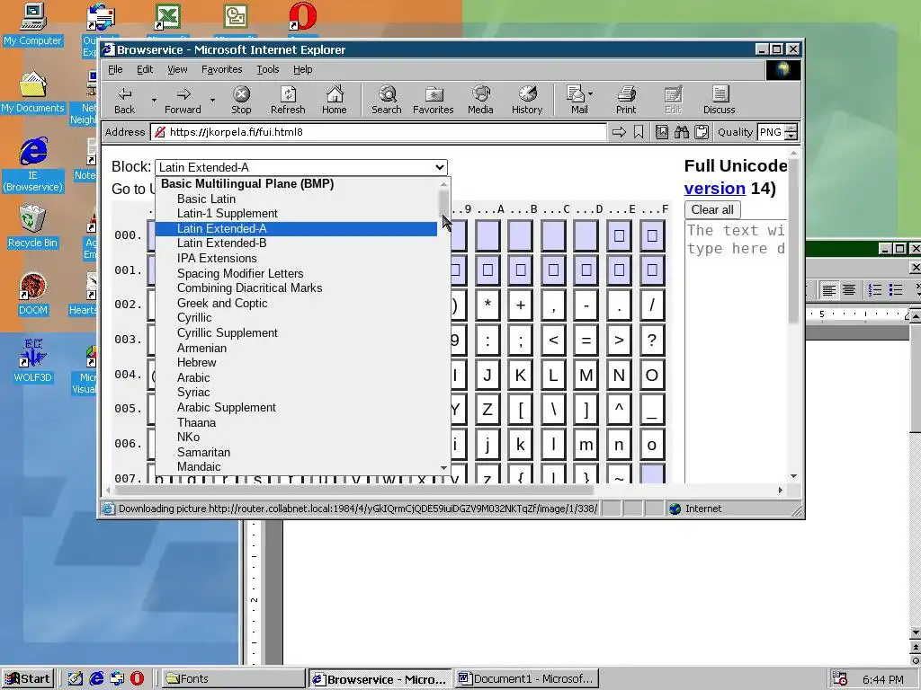This screenshot has height=690, width=921.
Task: Click the block list's scroll down arrow
Action: [x=443, y=467]
